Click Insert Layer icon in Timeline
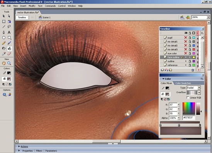 162,70
